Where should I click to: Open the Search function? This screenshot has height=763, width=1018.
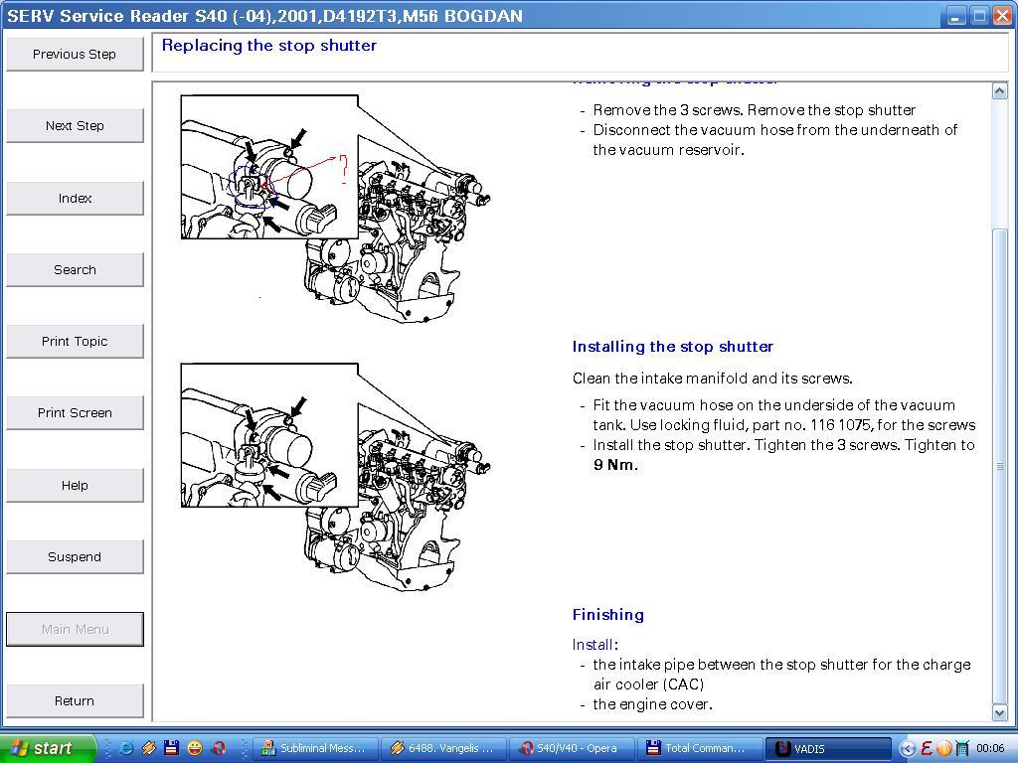75,269
